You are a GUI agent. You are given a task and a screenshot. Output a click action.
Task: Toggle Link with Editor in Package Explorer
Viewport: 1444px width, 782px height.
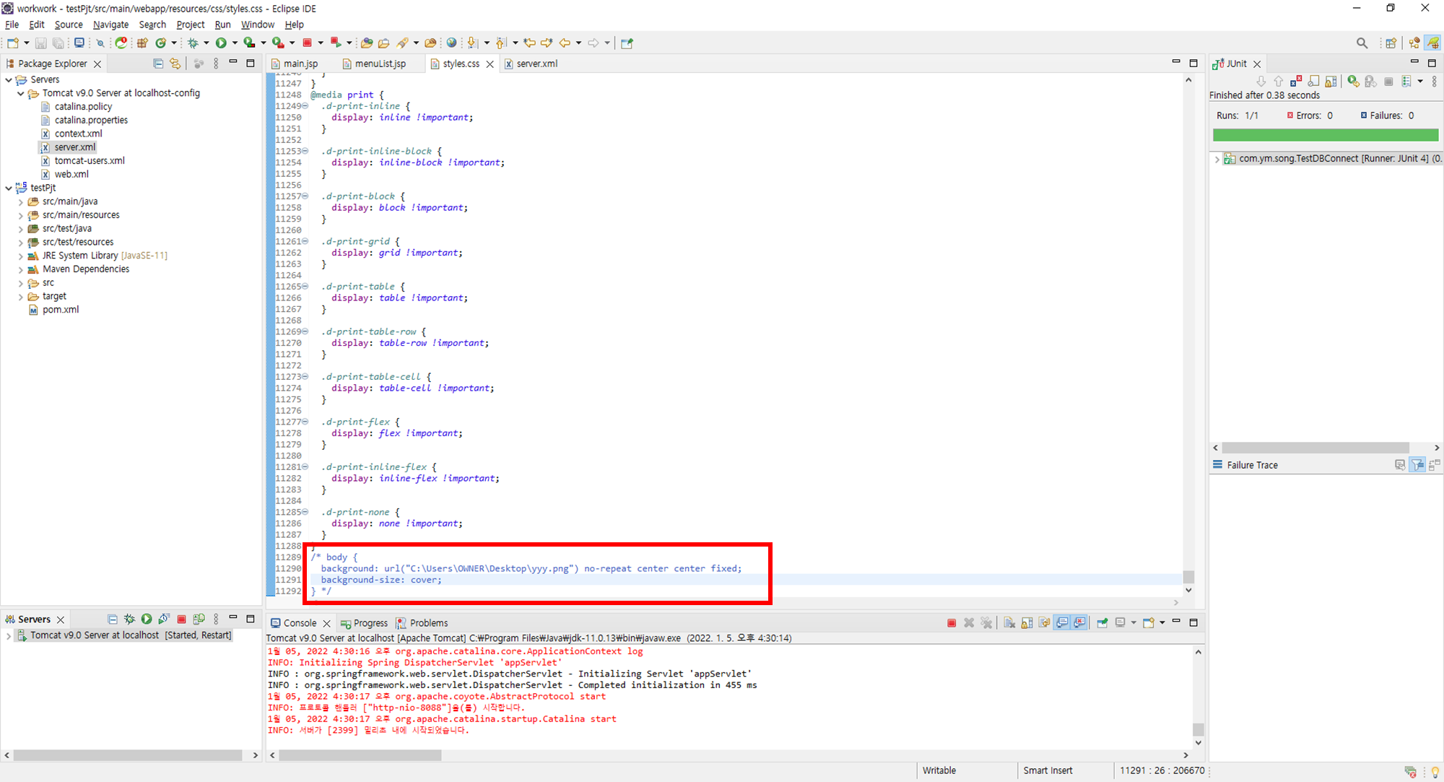tap(175, 64)
